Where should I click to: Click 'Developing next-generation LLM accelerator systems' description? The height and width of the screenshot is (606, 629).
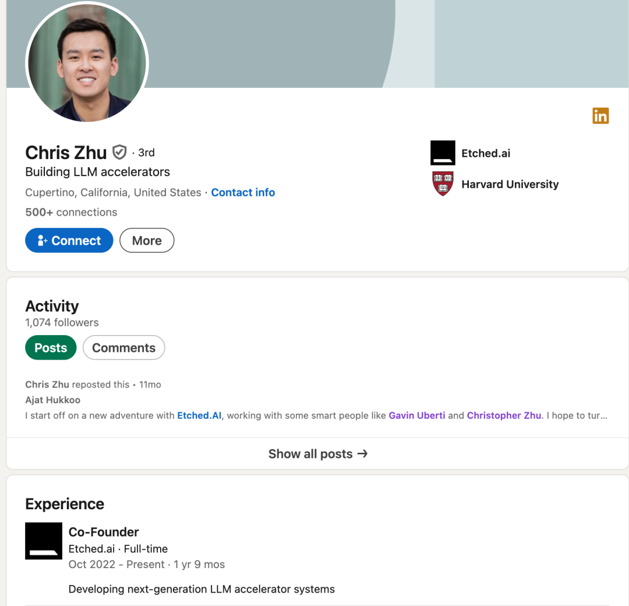tap(202, 589)
